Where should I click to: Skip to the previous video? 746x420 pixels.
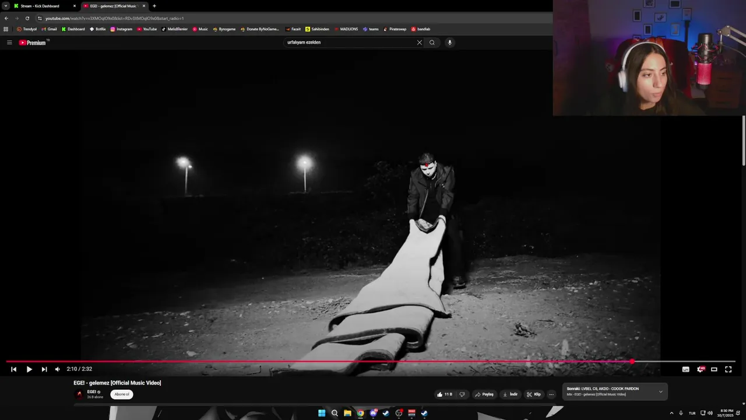click(x=13, y=369)
